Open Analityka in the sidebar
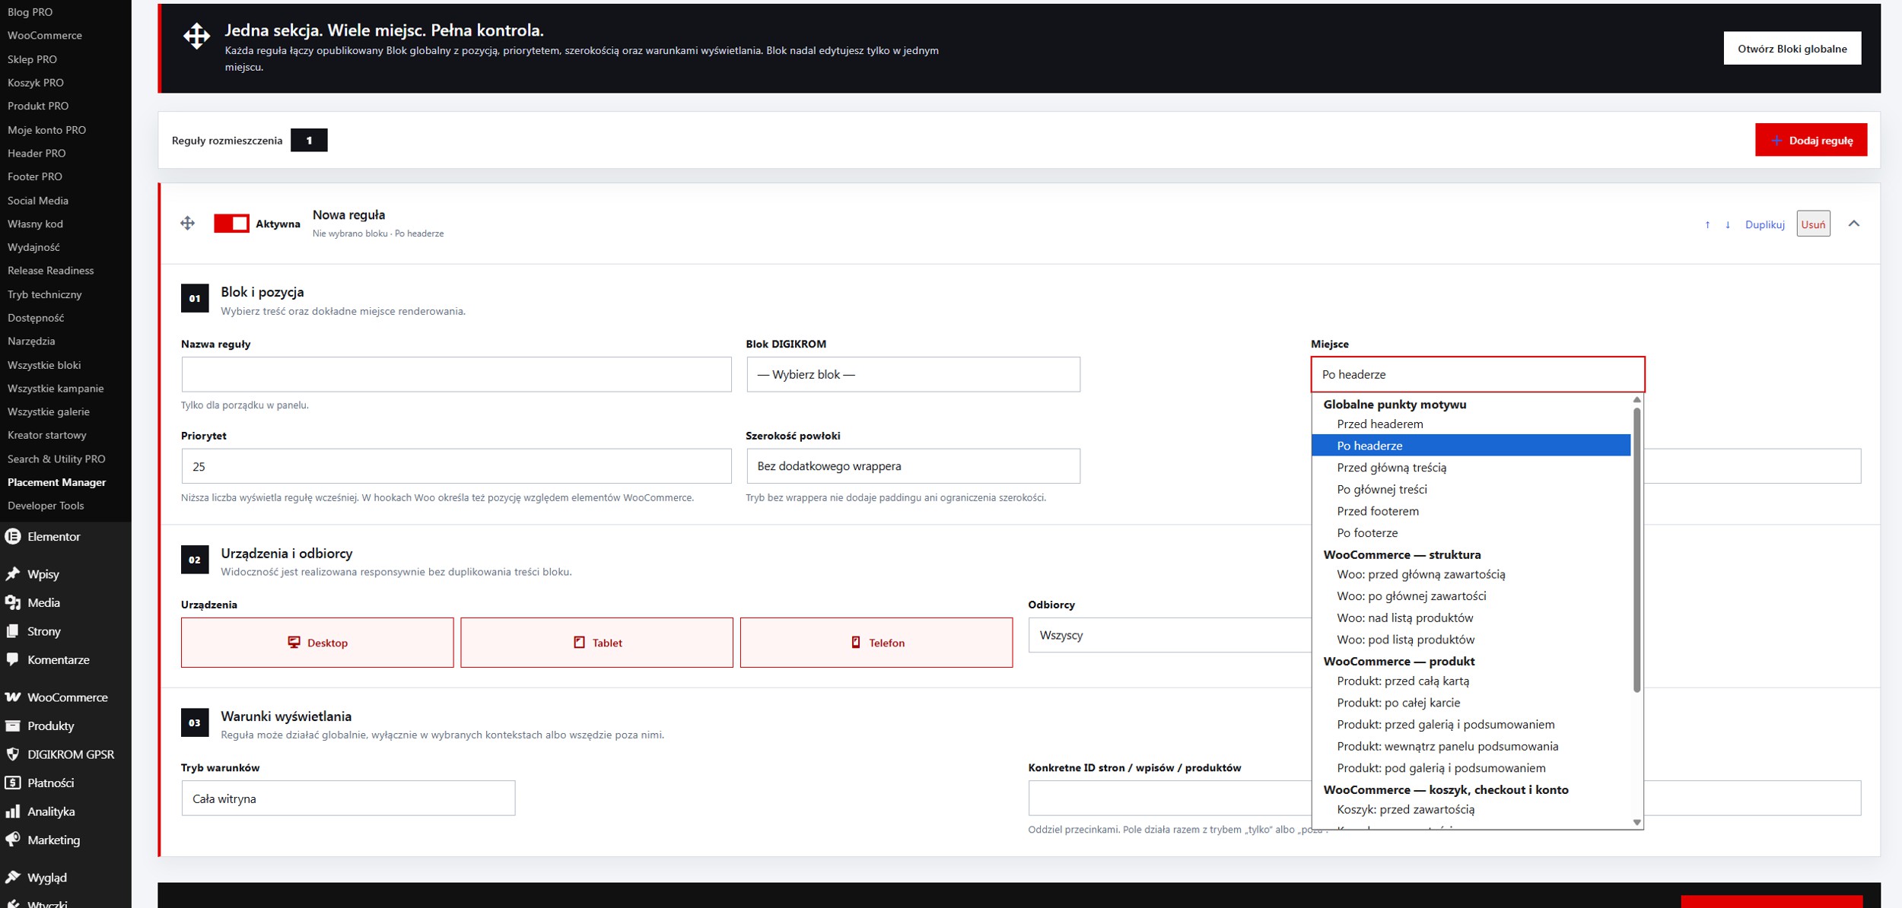The height and width of the screenshot is (908, 1902). (51, 811)
